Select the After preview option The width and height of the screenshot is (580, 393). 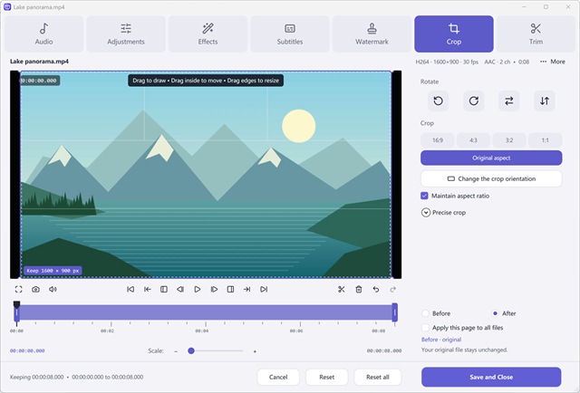[x=495, y=313]
